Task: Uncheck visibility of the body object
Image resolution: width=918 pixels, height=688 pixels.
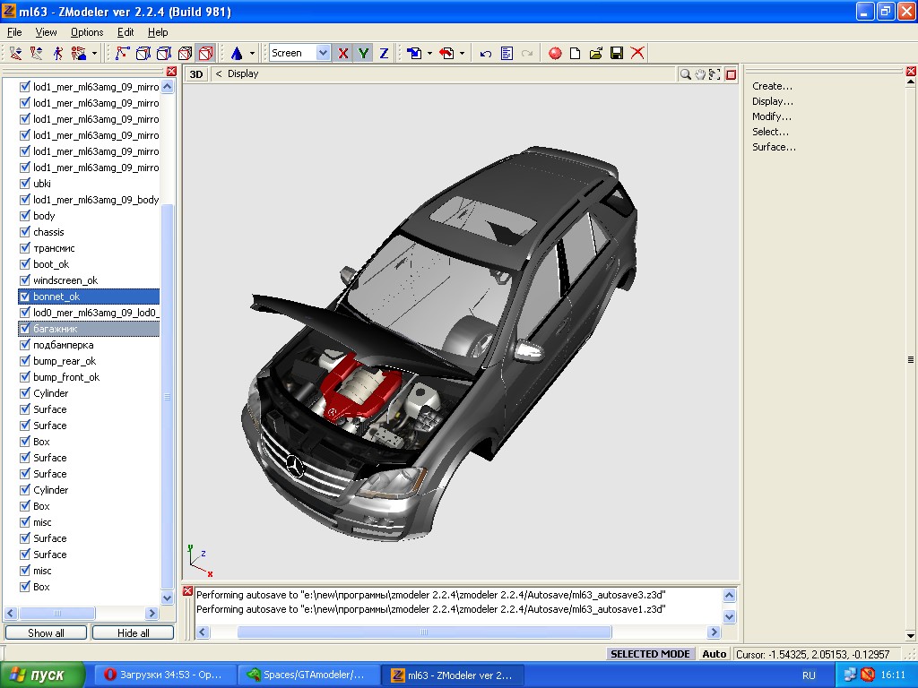Action: 24,216
